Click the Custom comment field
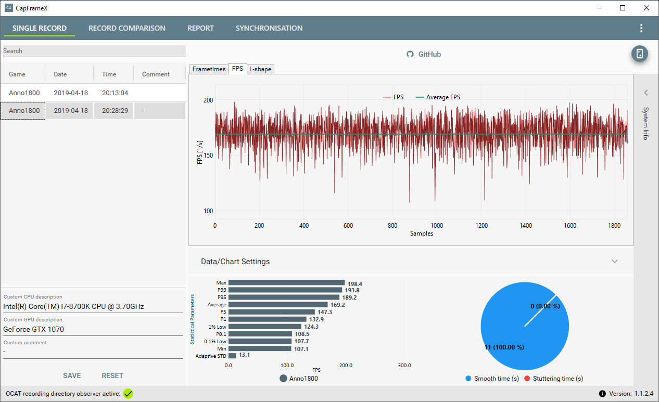The height and width of the screenshot is (402, 659). (93, 352)
